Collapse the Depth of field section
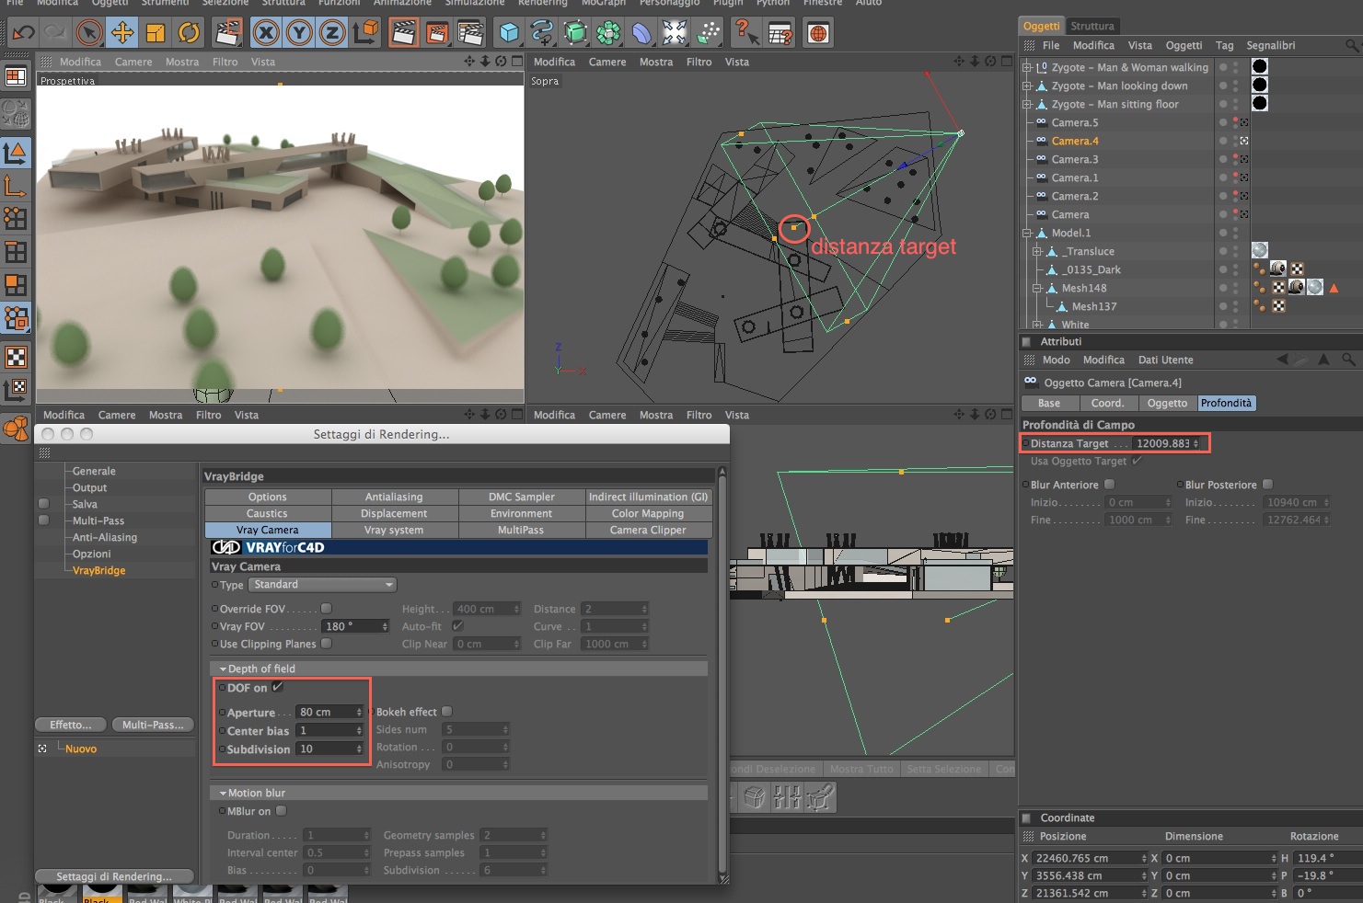The width and height of the screenshot is (1363, 903). (223, 669)
